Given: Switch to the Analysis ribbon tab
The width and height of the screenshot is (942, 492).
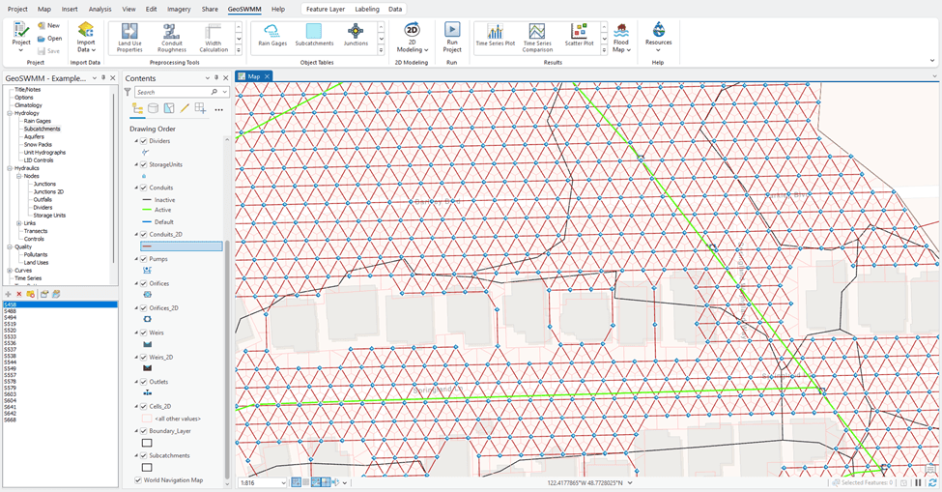Looking at the screenshot, I should (x=100, y=9).
